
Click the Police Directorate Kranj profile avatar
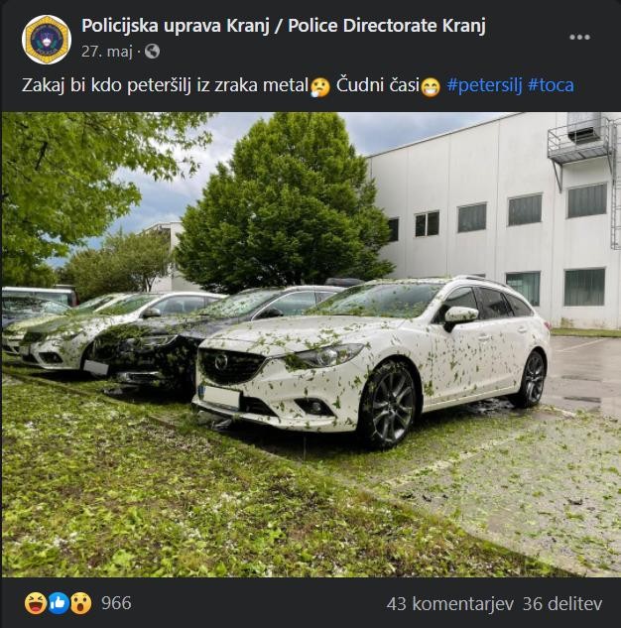pos(47,40)
